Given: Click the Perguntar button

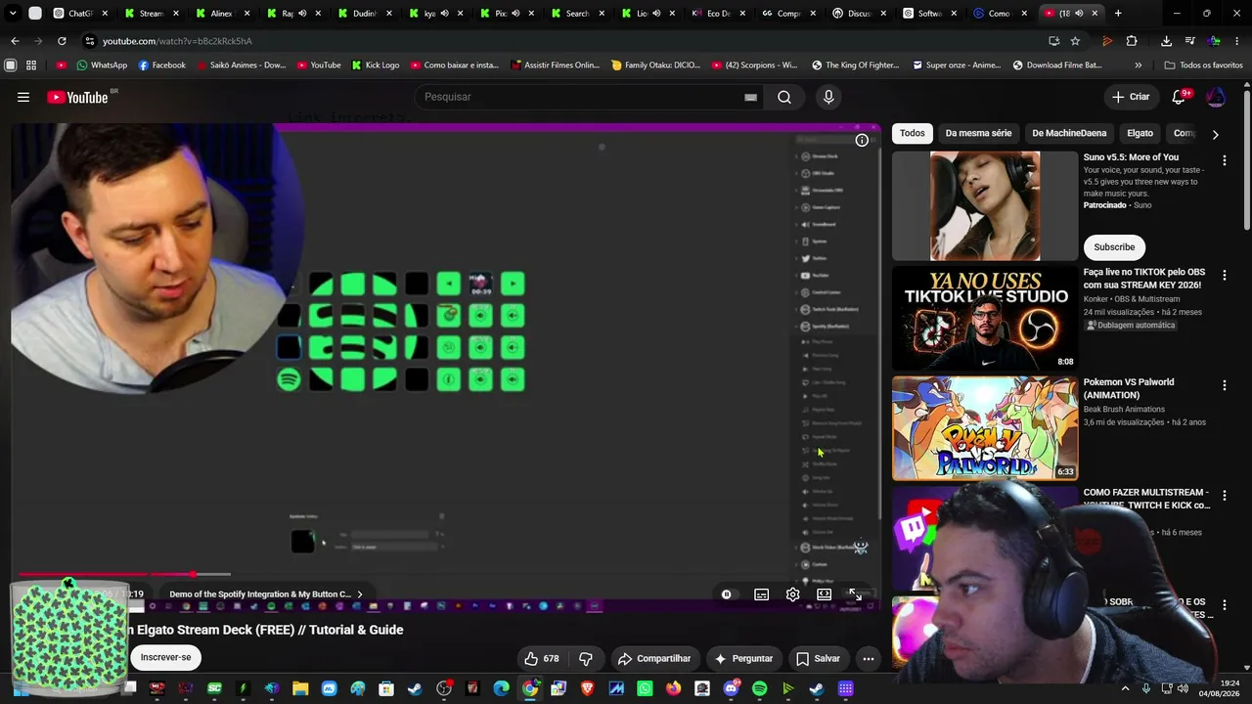Looking at the screenshot, I should click(743, 658).
